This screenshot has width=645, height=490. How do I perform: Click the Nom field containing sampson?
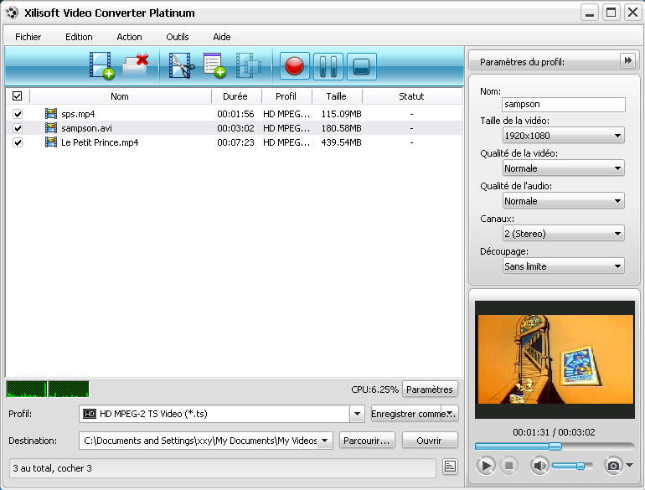tap(564, 104)
